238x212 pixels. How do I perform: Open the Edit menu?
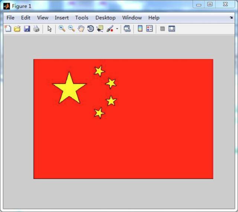click(26, 18)
